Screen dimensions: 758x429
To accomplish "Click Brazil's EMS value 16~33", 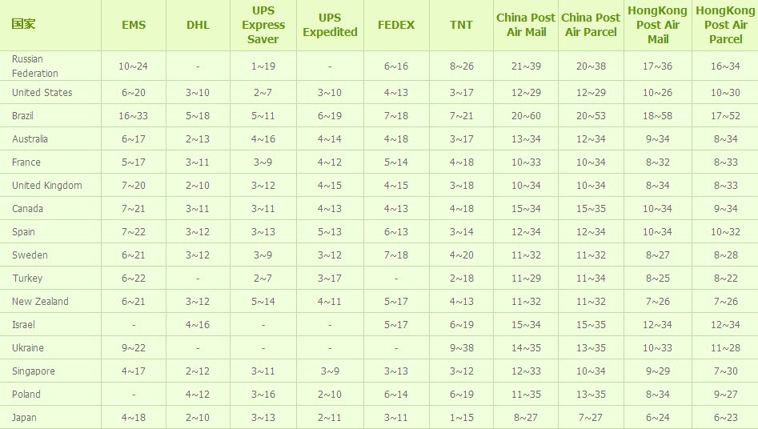I will 134,116.
